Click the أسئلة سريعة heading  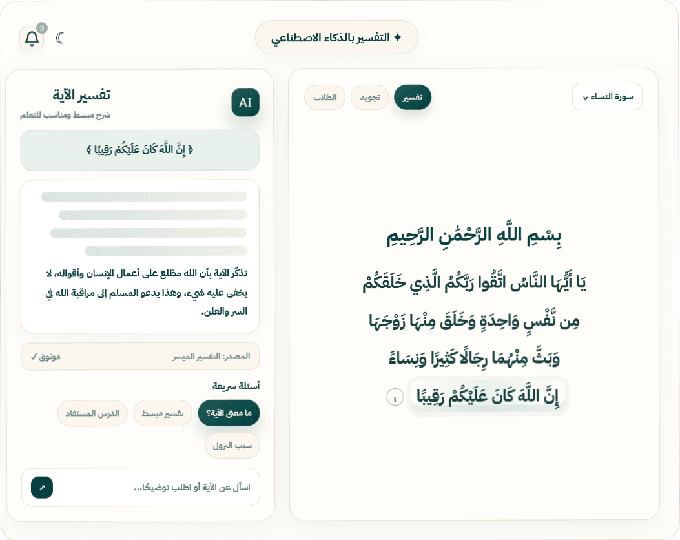click(x=236, y=386)
